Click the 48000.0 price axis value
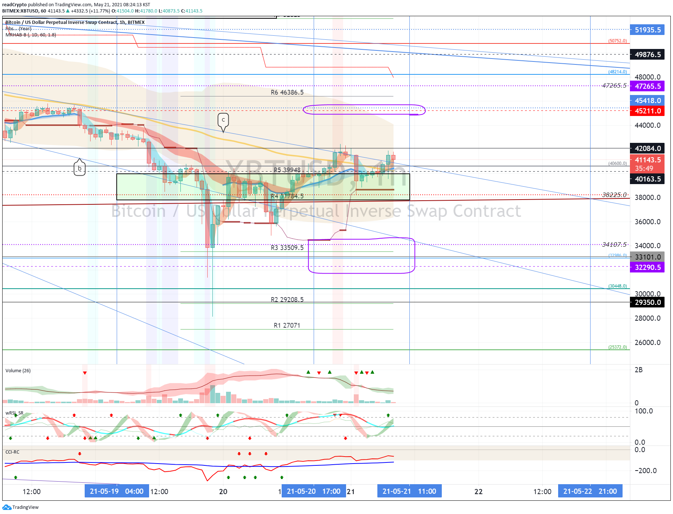Image resolution: width=673 pixels, height=514 pixels. tap(648, 77)
